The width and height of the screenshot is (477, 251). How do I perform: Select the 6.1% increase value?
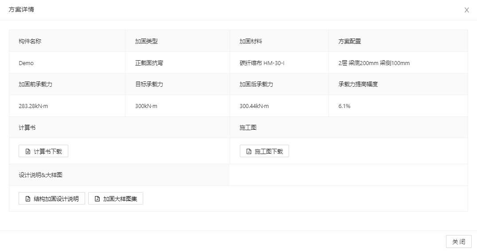coord(344,106)
